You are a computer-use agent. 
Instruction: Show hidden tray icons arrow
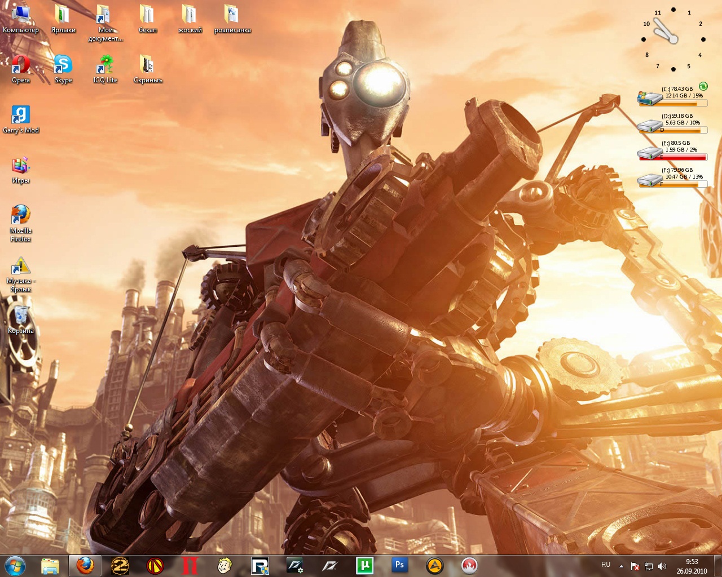coord(621,566)
